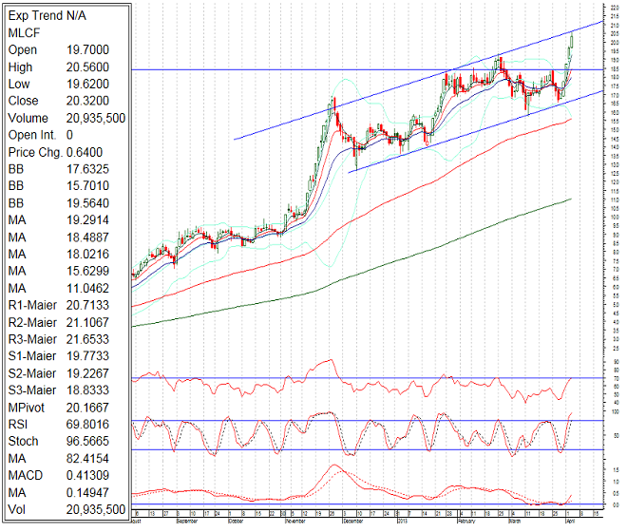Select the Volume row showing 20,935,500

(x=65, y=118)
